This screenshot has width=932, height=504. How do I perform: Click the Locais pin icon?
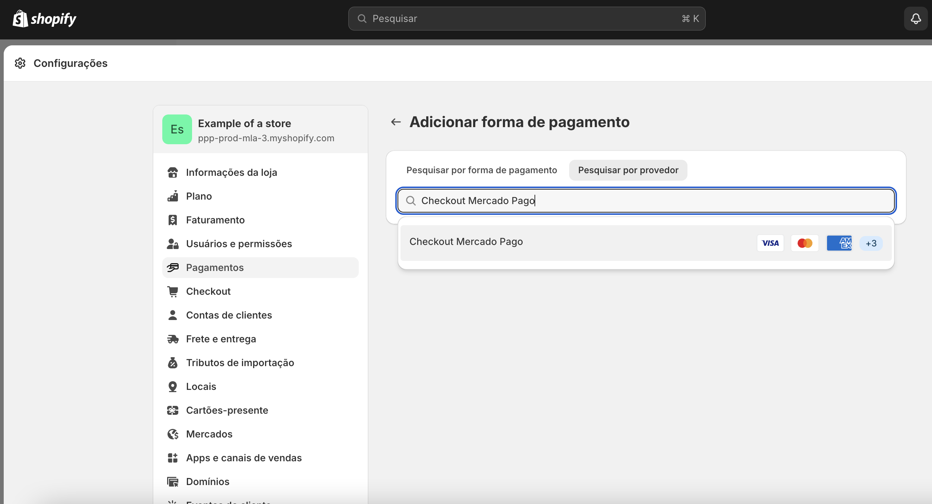[173, 387]
